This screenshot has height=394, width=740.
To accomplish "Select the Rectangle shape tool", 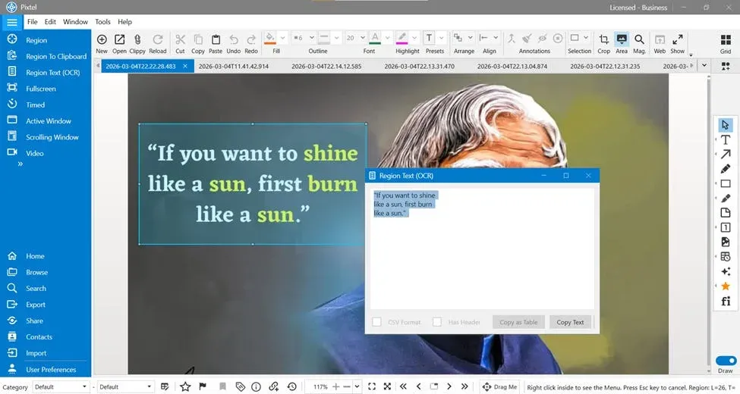I will pyautogui.click(x=726, y=183).
